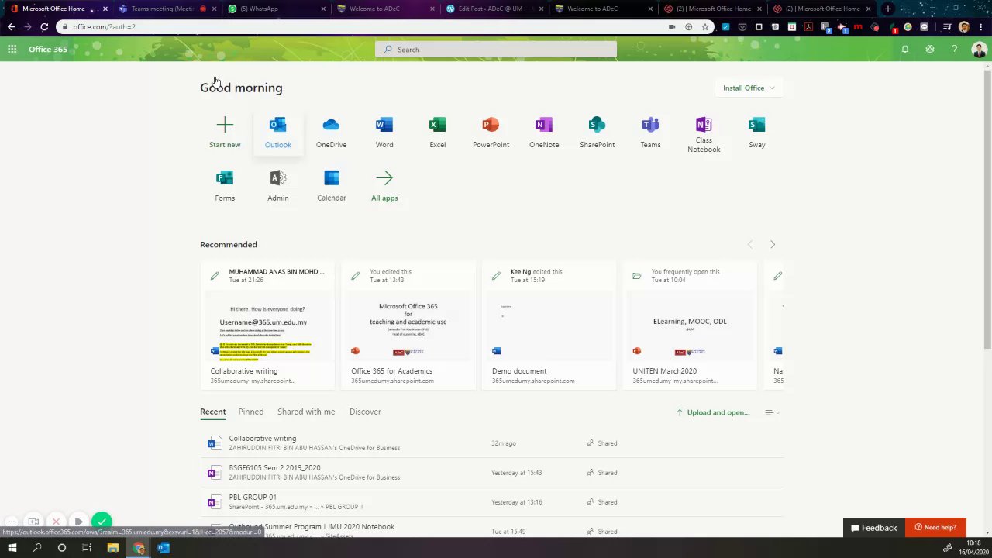
Task: Open a new browser tab
Action: pos(887,9)
